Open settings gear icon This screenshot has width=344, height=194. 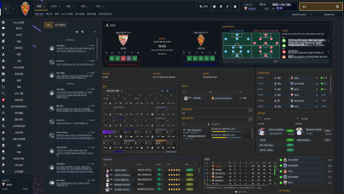point(235,6)
